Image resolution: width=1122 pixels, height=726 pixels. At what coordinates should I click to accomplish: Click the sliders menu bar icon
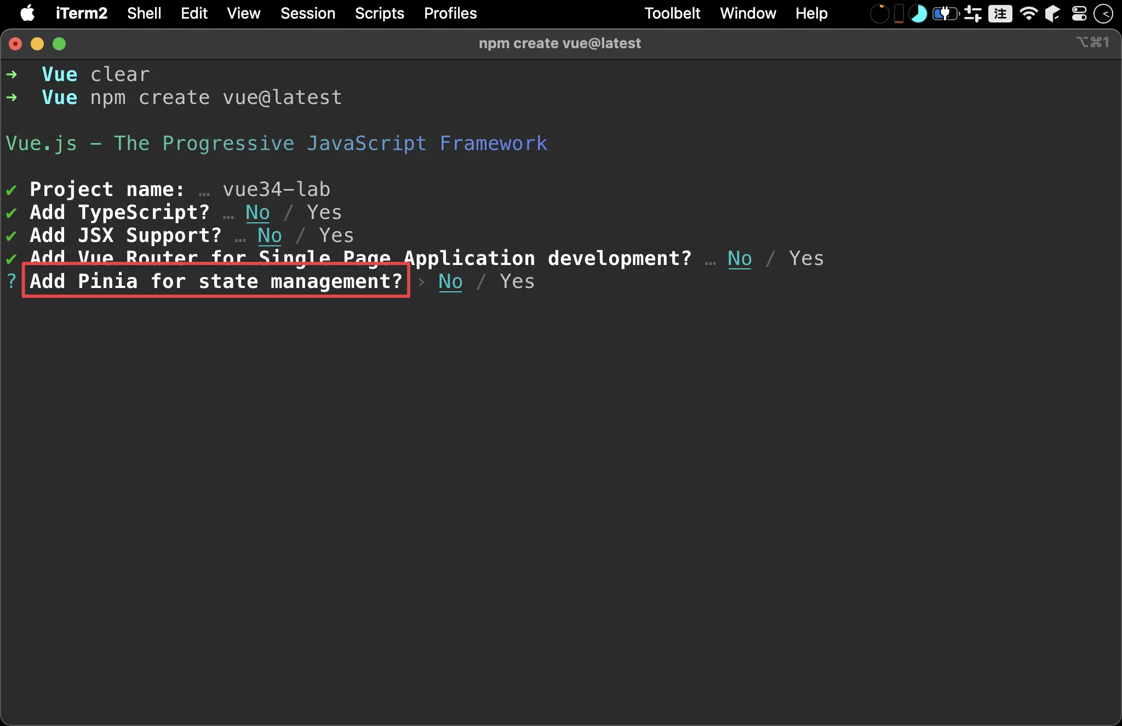click(x=973, y=14)
